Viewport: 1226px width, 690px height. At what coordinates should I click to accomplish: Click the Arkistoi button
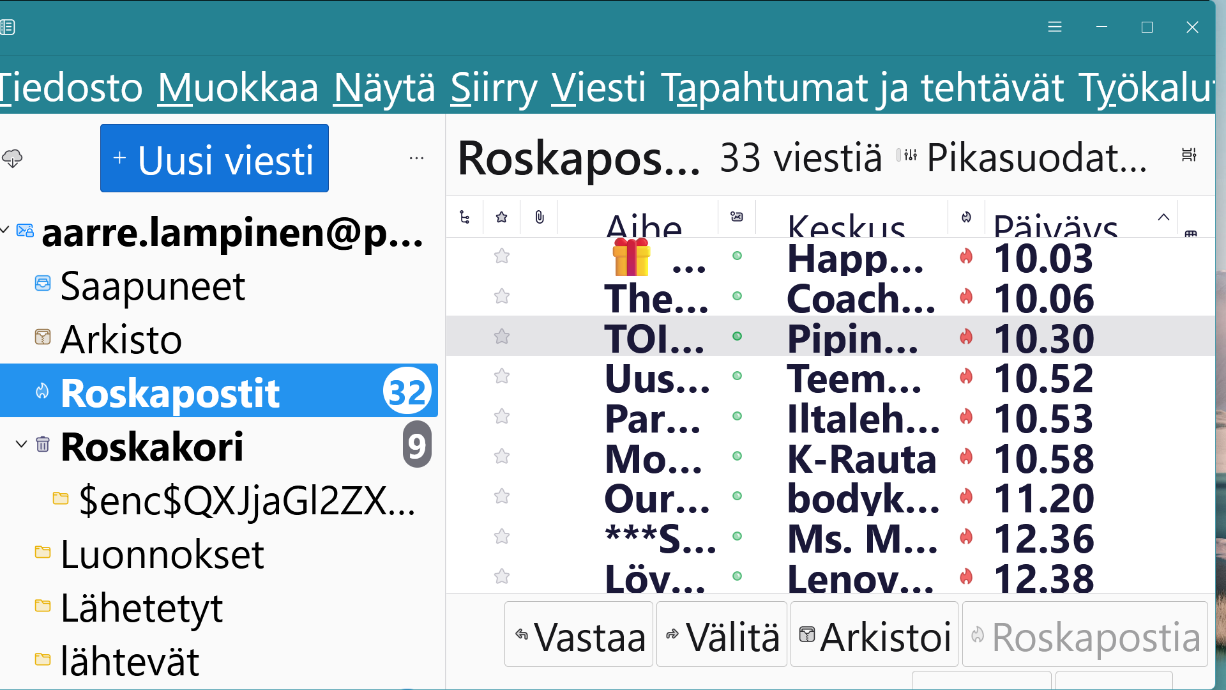click(874, 635)
